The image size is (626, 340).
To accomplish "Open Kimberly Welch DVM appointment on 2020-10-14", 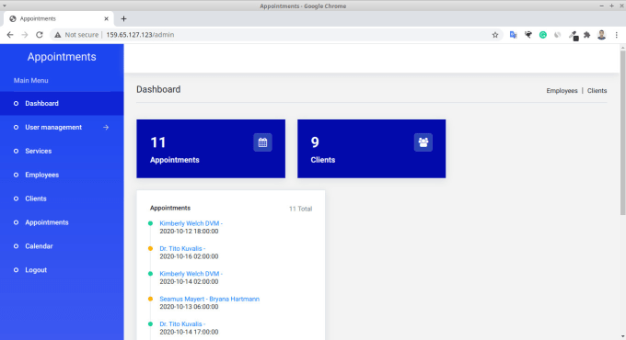I will 191,274.
